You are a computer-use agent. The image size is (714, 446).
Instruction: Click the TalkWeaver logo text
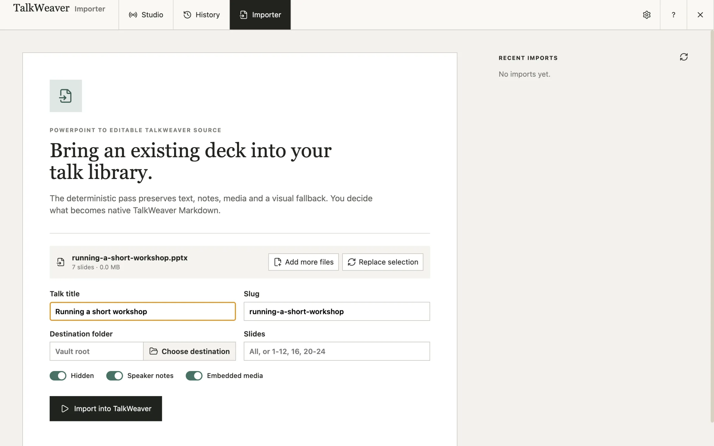(x=41, y=8)
